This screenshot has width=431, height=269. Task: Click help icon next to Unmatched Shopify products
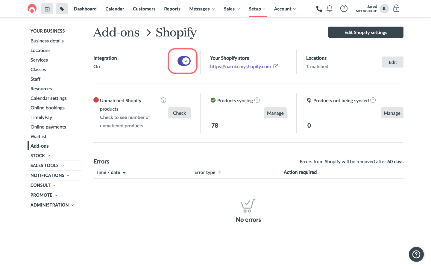163,100
